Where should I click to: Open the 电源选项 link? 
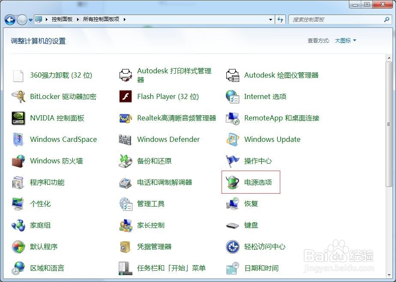(x=258, y=182)
